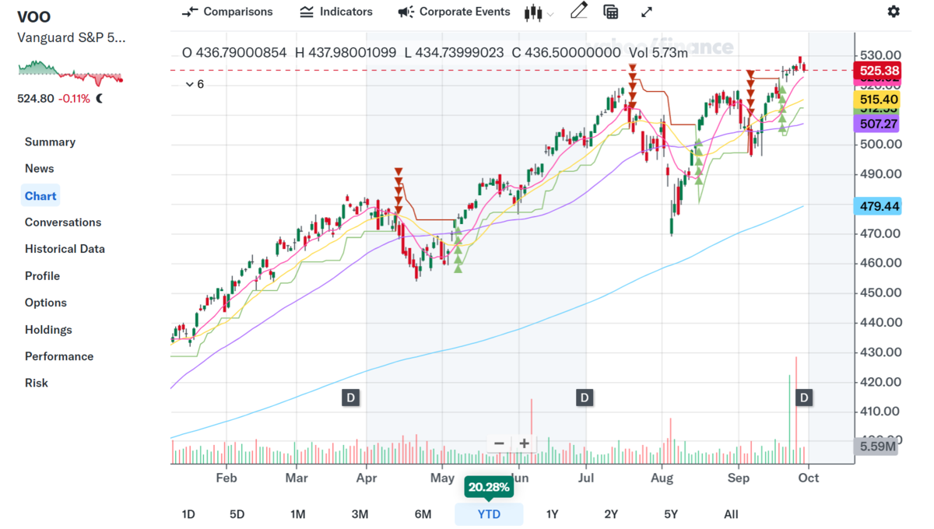Set range to 5Y
The width and height of the screenshot is (934, 529).
[671, 514]
